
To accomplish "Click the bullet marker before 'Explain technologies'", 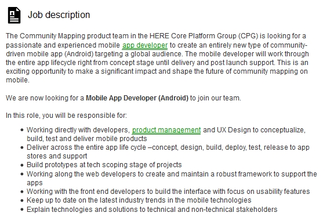I will tap(22, 210).
